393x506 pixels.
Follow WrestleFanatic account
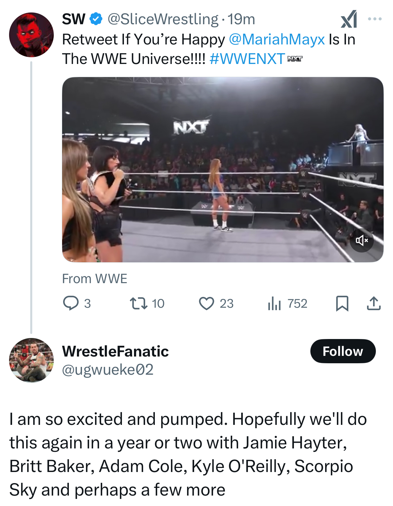coord(343,351)
